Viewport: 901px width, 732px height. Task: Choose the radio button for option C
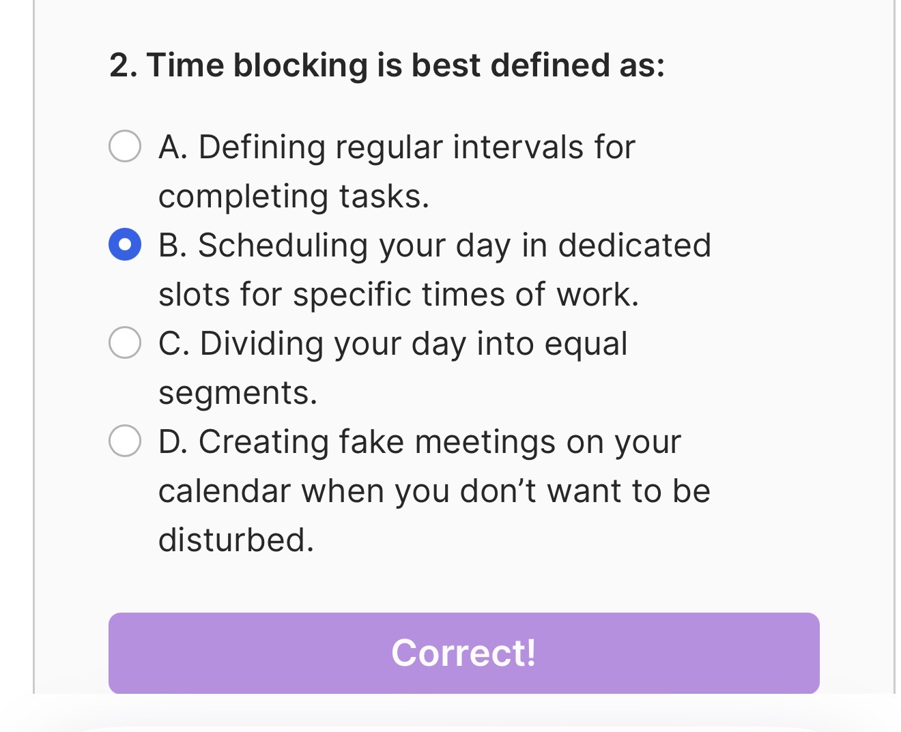point(125,342)
